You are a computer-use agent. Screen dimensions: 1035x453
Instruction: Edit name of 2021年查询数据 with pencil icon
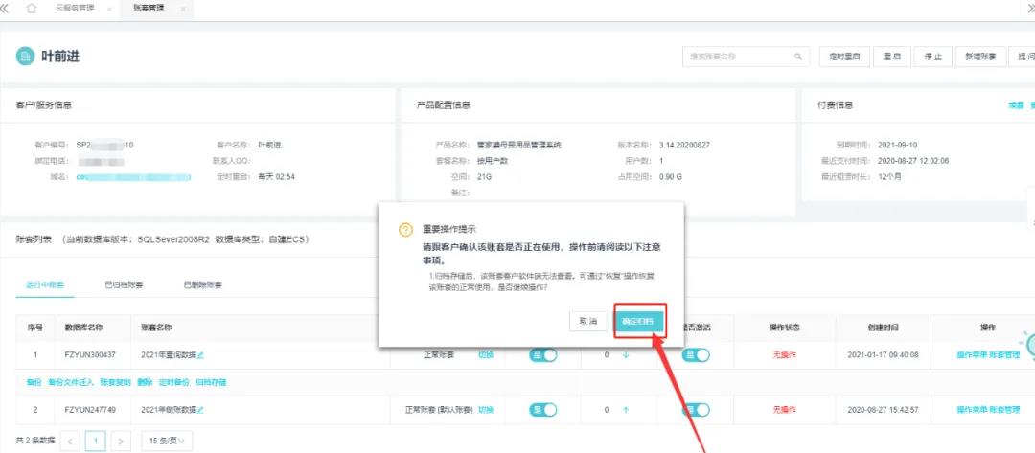pos(200,355)
